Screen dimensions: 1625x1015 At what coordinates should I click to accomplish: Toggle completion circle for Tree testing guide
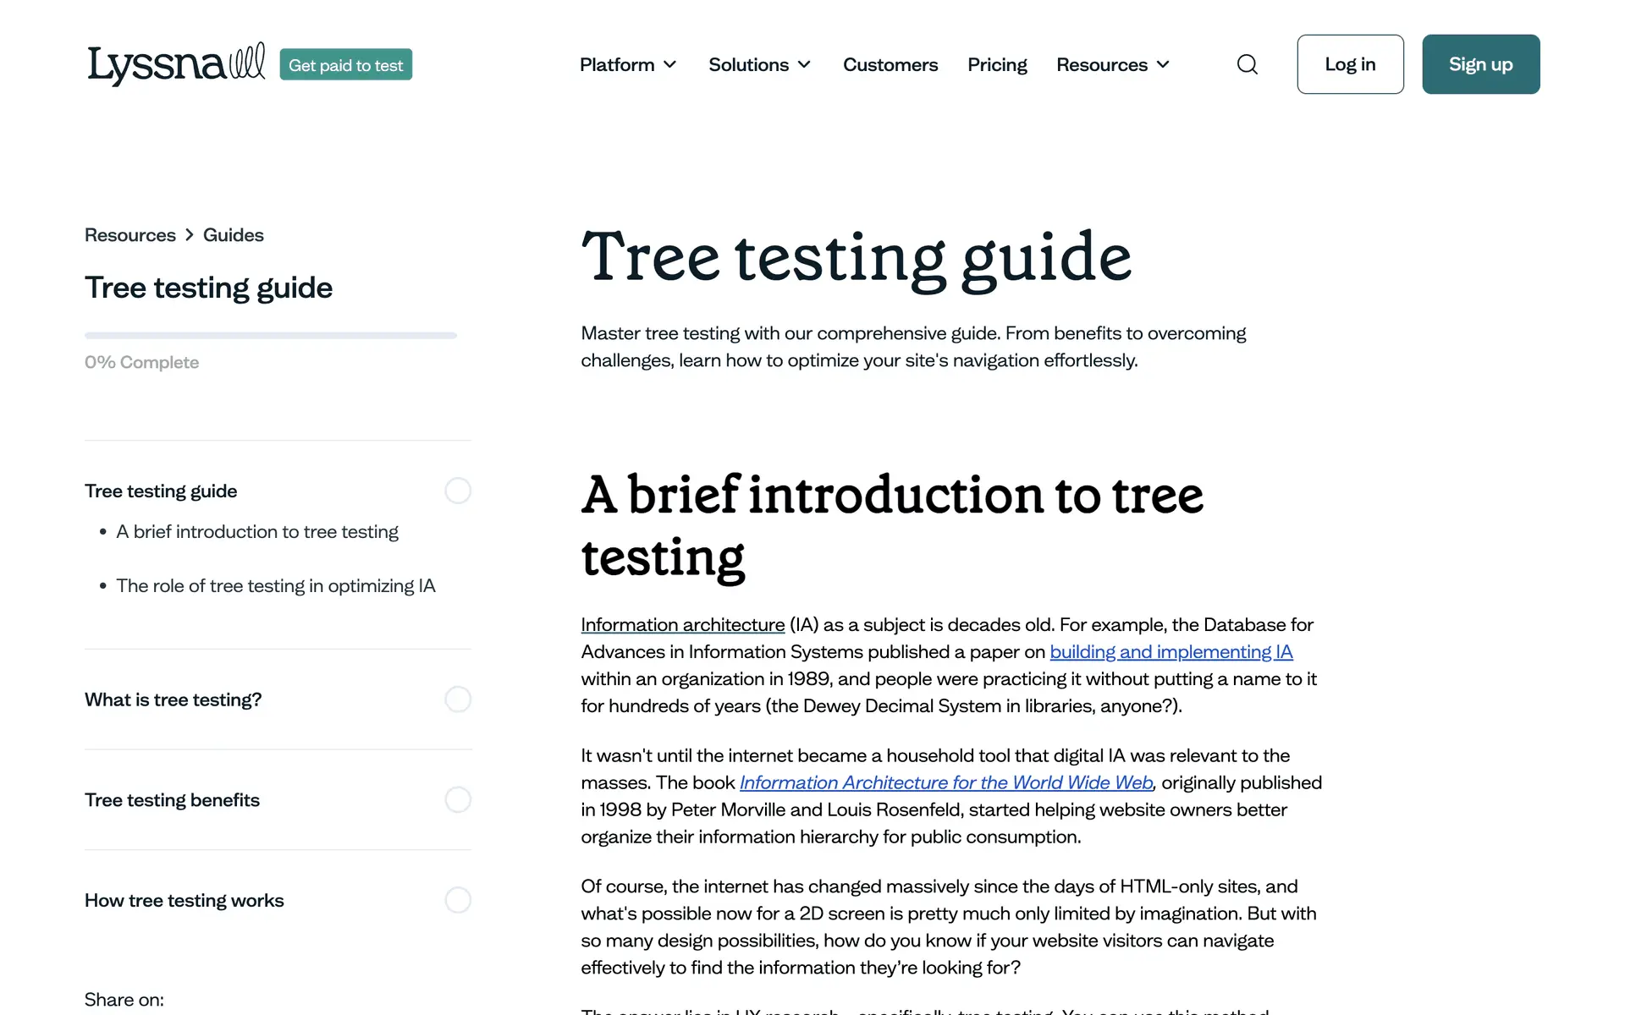(458, 491)
